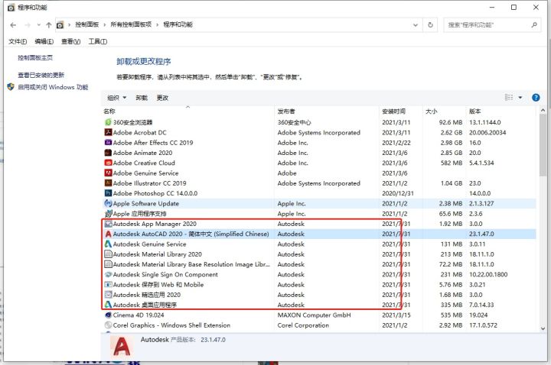Click the version cell 20.006.20034
551x365 pixels.
tap(487, 133)
